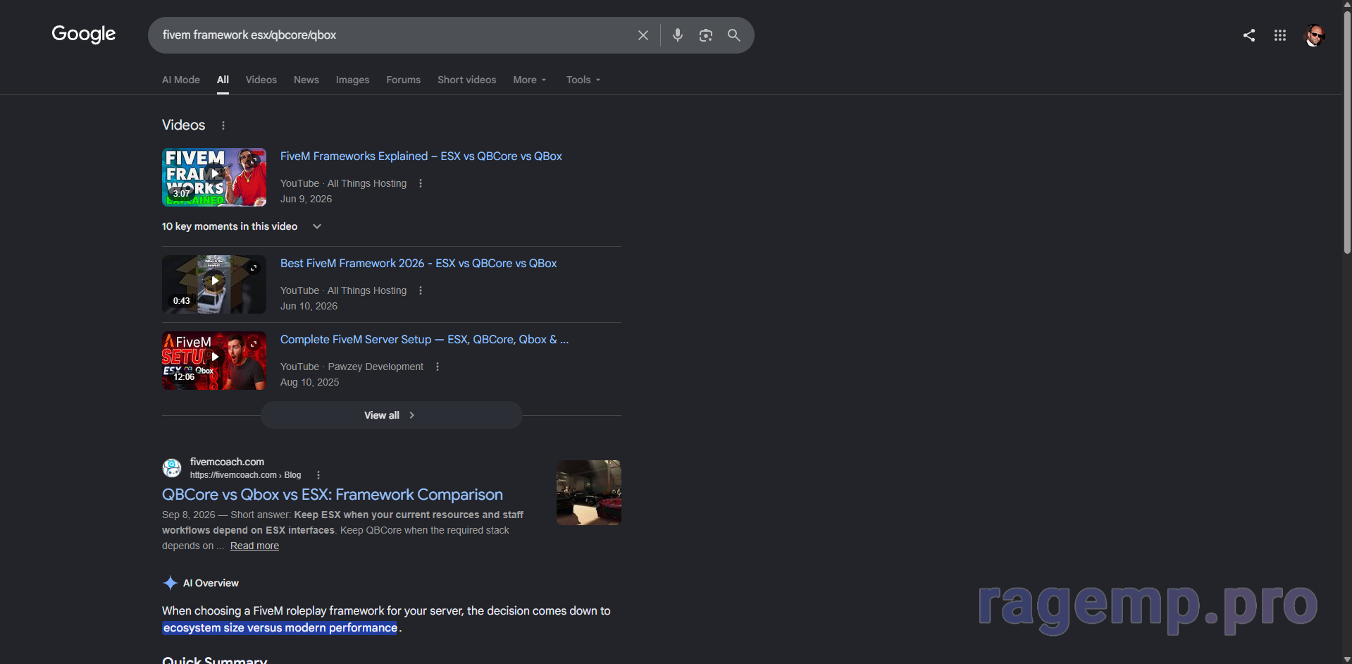The image size is (1352, 664).
Task: Open options for fivemcoach.com result
Action: 318,475
